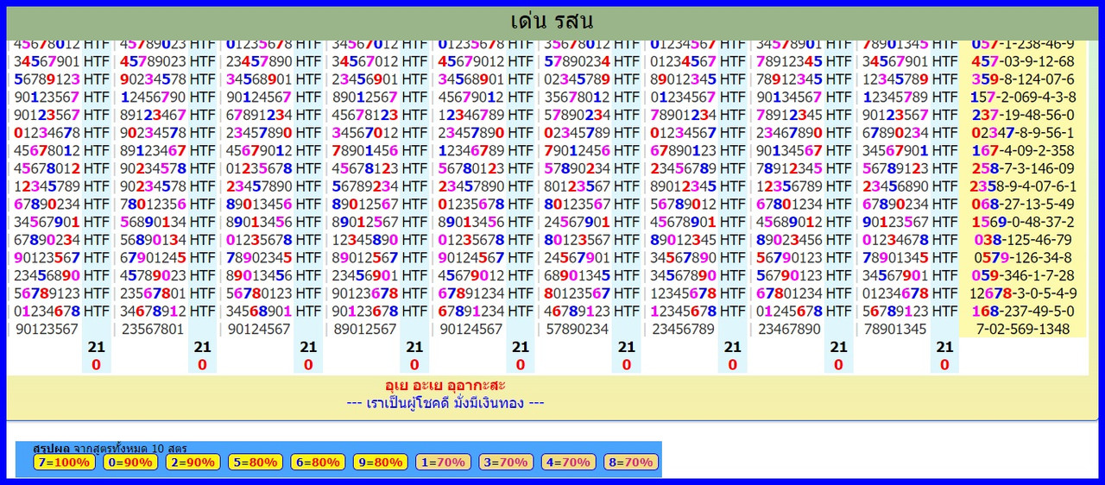Select the combined result 2358-9-4-07-6-1
Viewport: 1105px width, 485px height.
tap(1023, 186)
